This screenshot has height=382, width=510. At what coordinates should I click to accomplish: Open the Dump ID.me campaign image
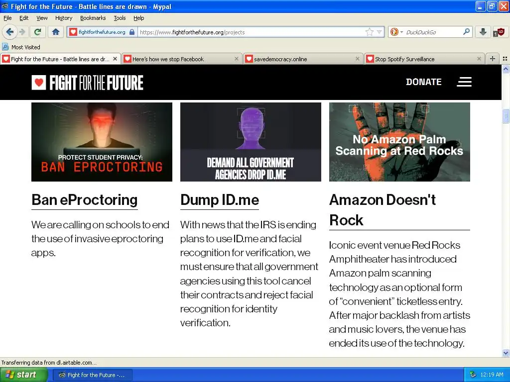coord(251,142)
